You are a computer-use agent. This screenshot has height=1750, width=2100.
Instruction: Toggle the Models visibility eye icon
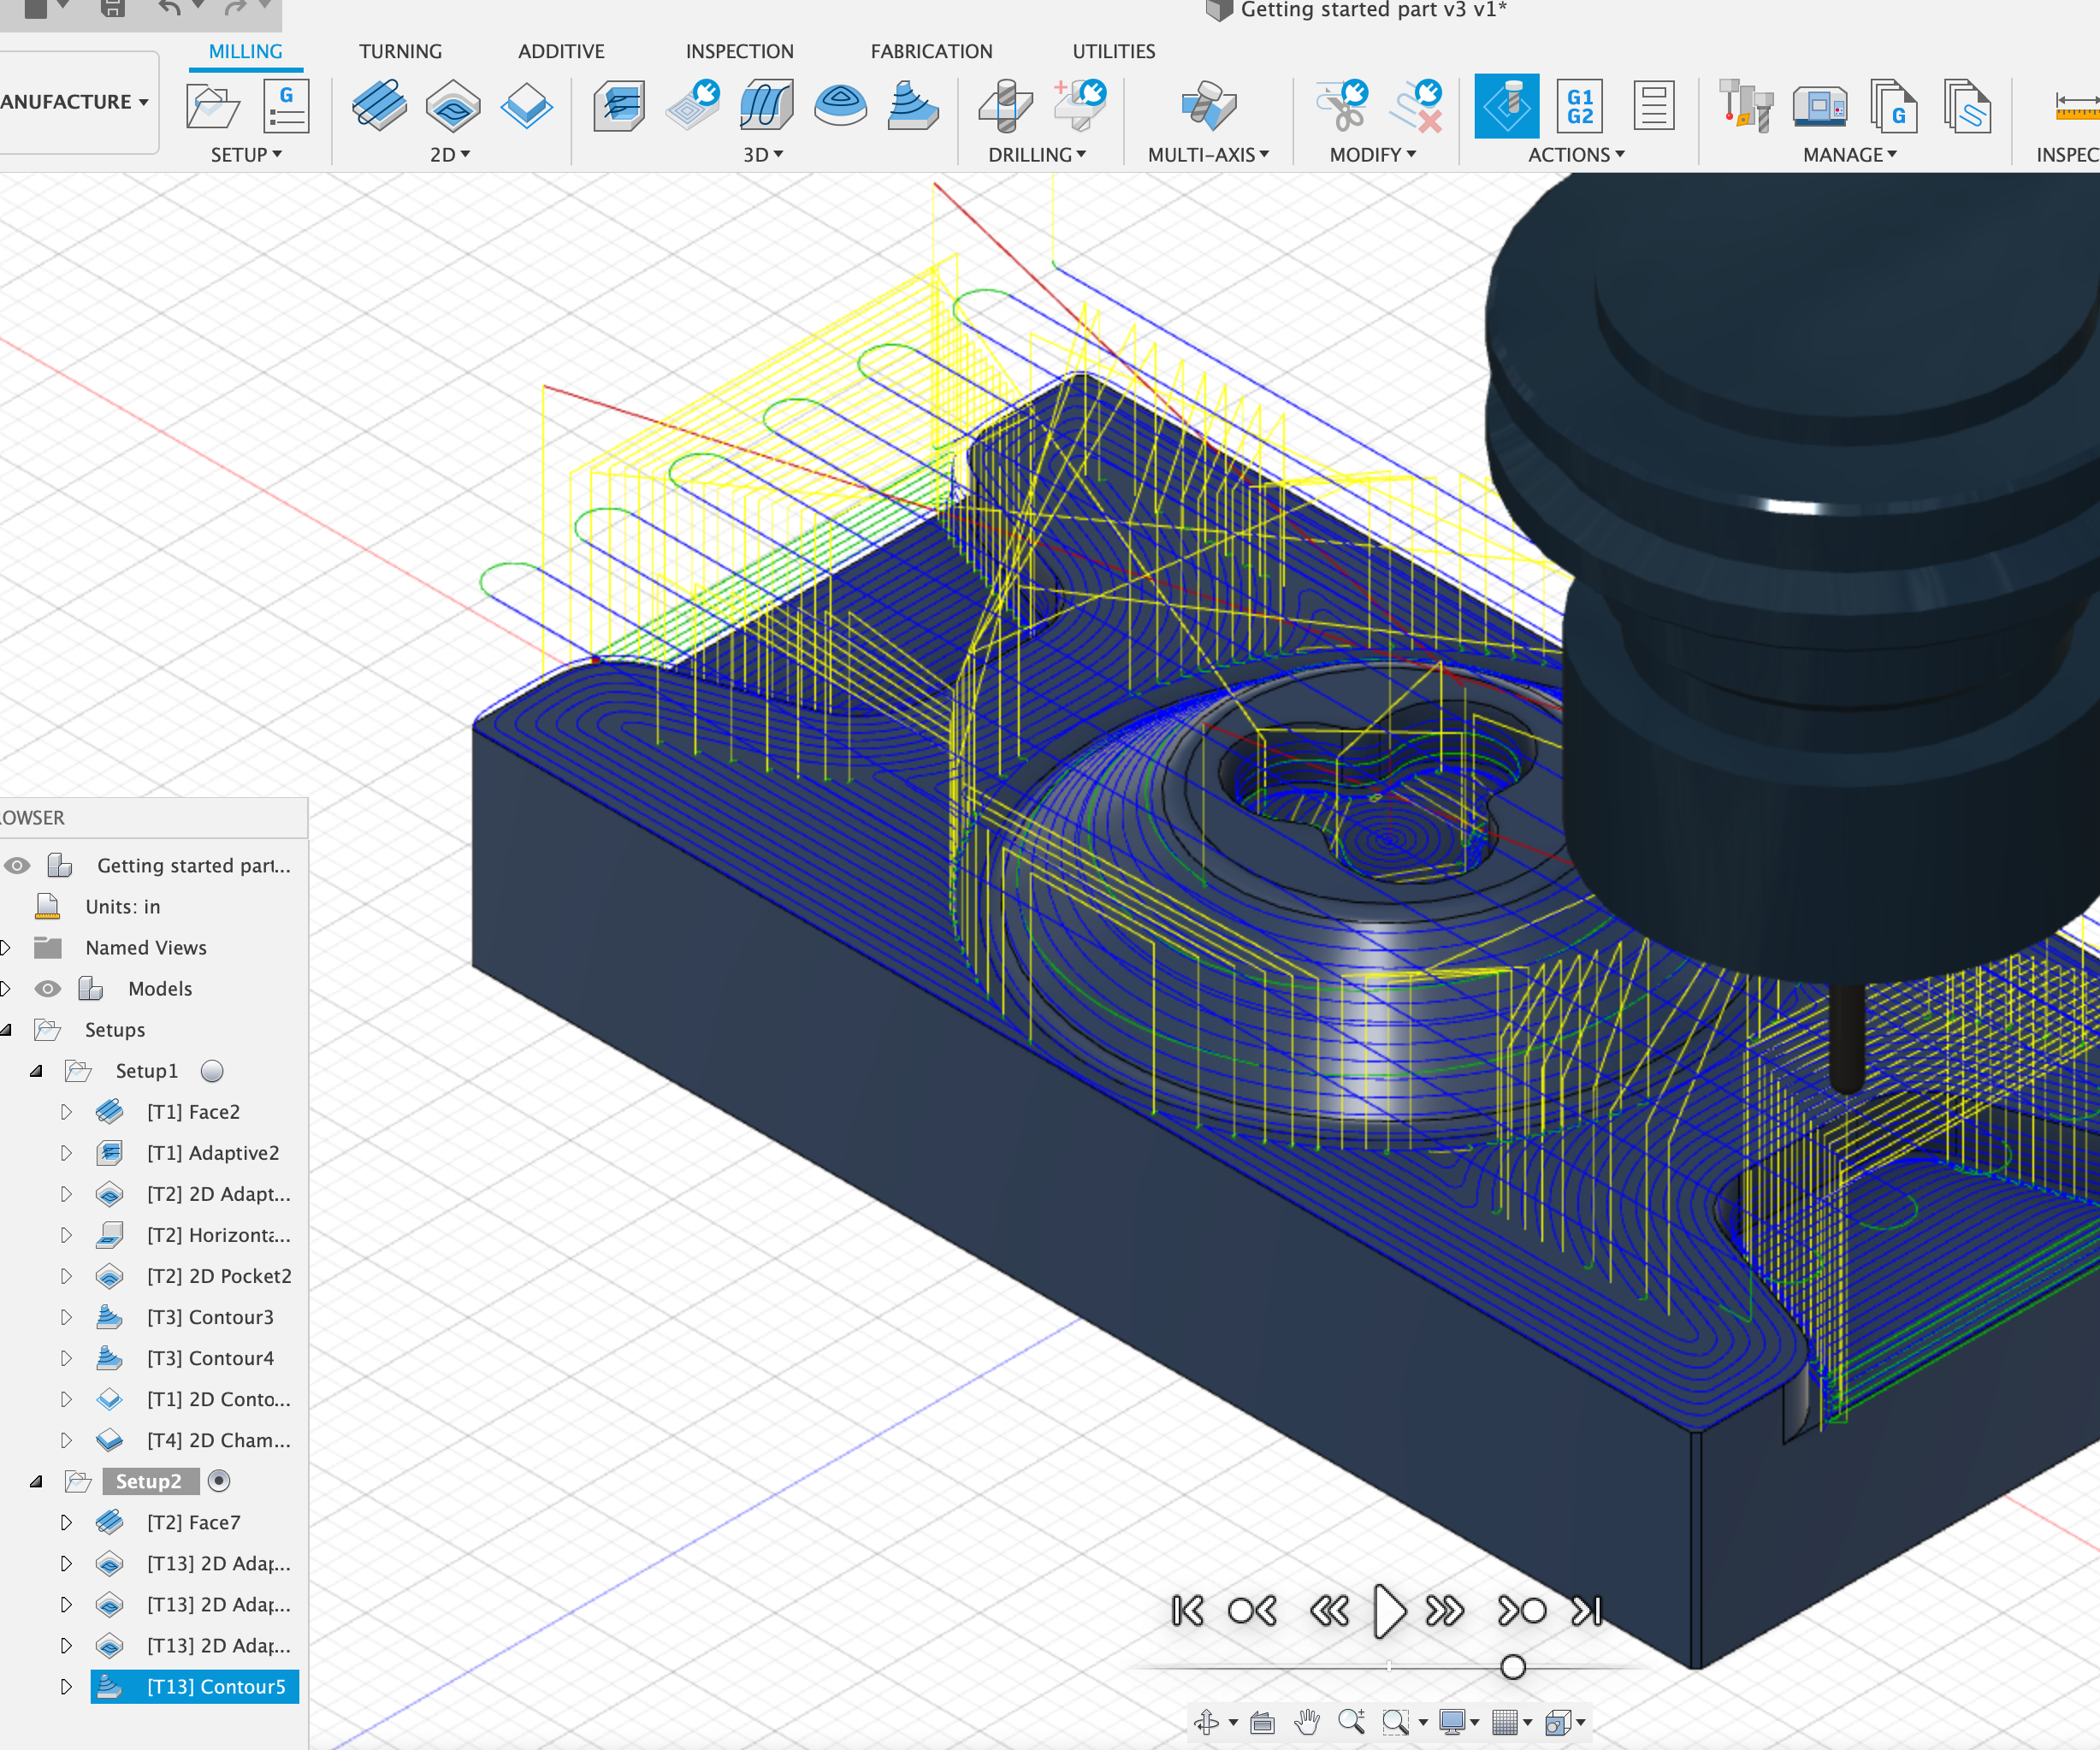pyautogui.click(x=48, y=988)
